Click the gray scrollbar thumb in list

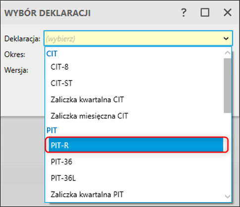tap(228, 85)
